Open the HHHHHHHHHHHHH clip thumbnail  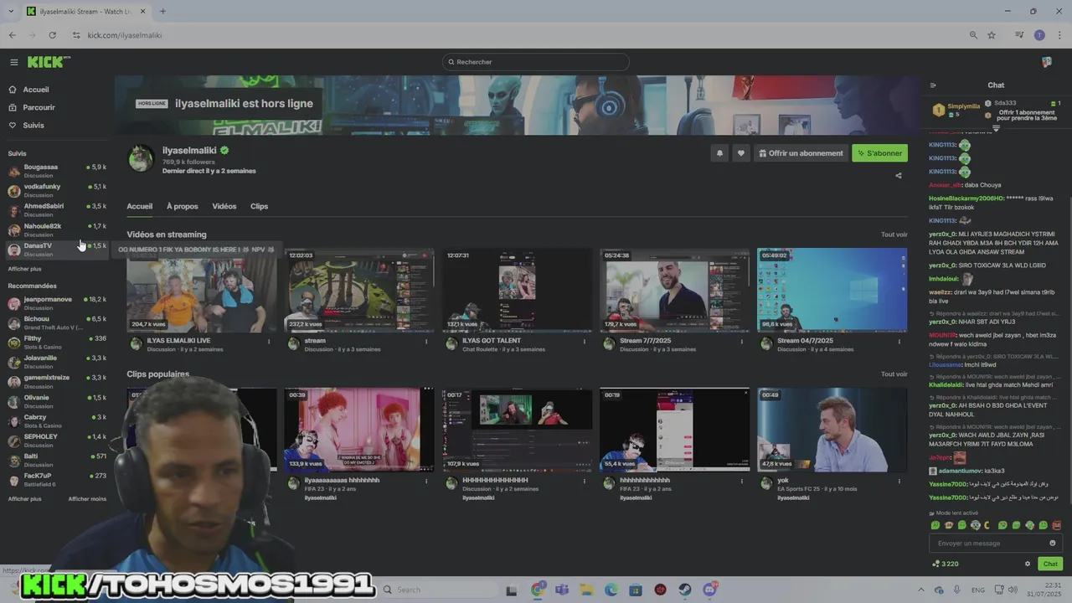517,430
